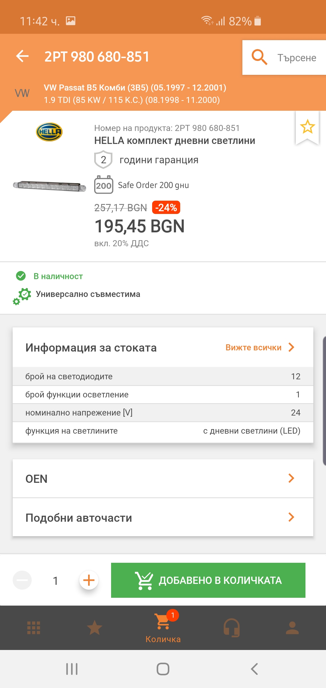Tap the HELLA brand logo
The image size is (326, 688).
click(x=49, y=132)
